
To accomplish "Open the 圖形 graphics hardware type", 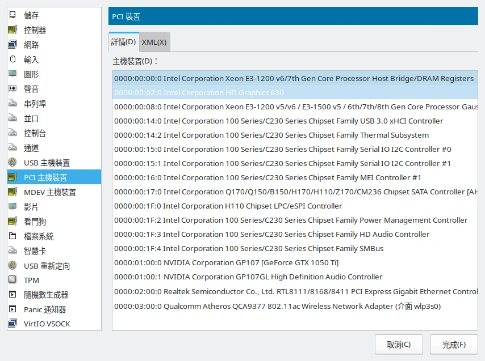I will click(x=31, y=74).
